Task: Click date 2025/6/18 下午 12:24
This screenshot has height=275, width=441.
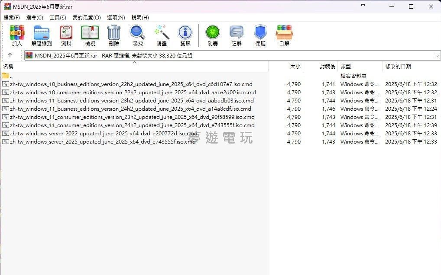Action: point(411,109)
